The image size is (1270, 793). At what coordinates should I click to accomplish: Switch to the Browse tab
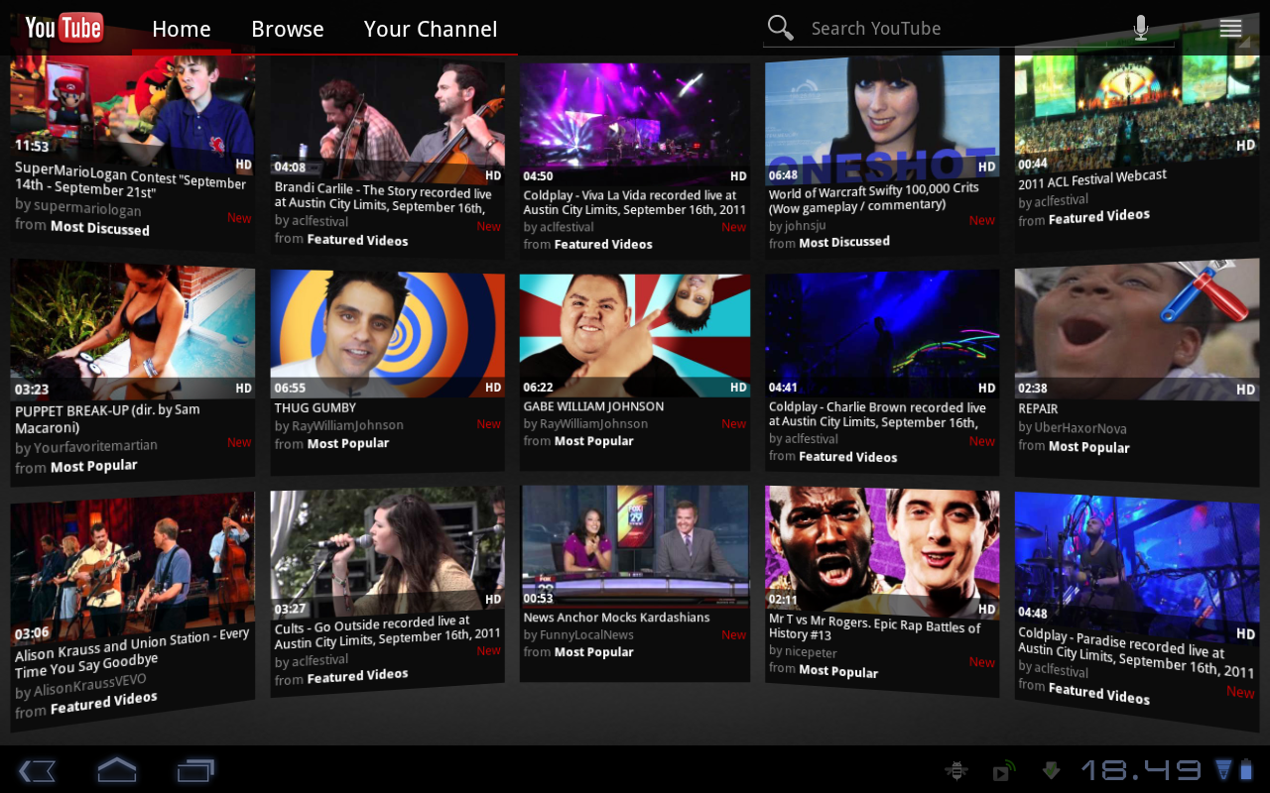pyautogui.click(x=288, y=30)
